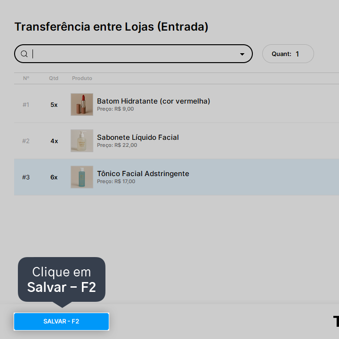Select the Sabonete Líquido Facial thumbnail
Image resolution: width=339 pixels, height=339 pixels.
82,141
